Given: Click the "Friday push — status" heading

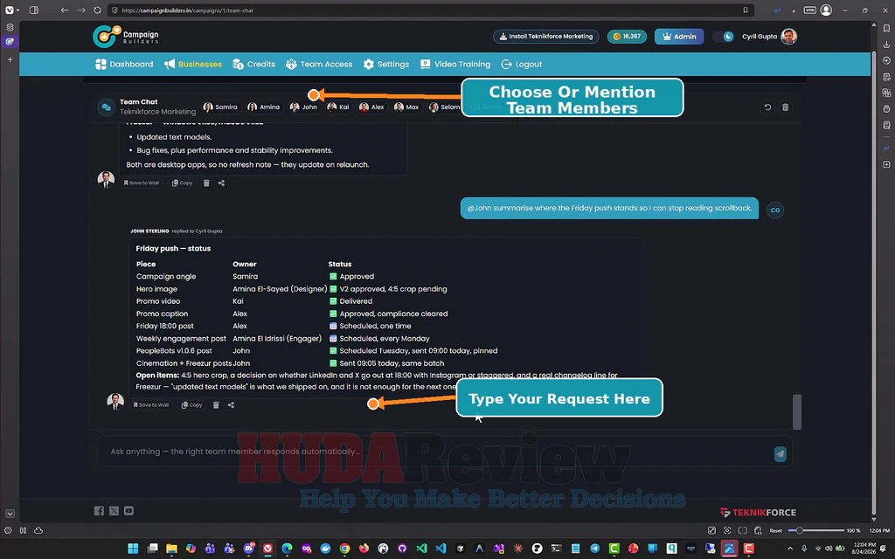Looking at the screenshot, I should click(x=174, y=248).
